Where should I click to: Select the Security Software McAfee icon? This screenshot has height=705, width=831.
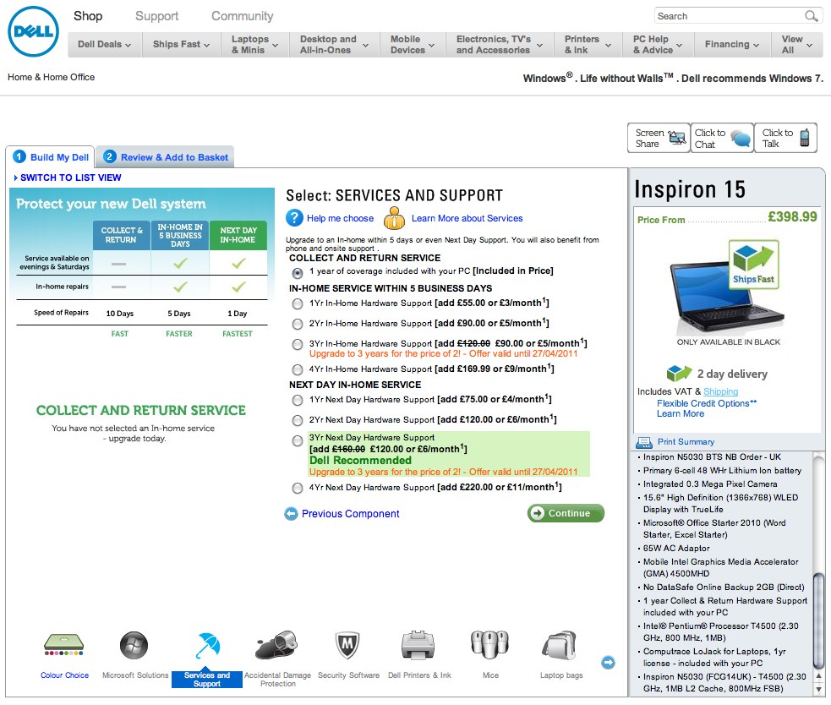pyautogui.click(x=348, y=646)
